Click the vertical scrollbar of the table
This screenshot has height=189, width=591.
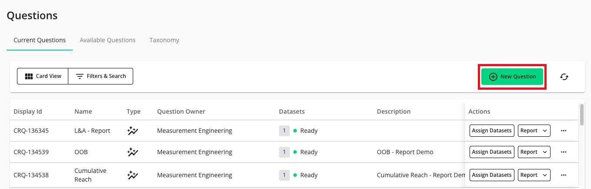tap(582, 115)
